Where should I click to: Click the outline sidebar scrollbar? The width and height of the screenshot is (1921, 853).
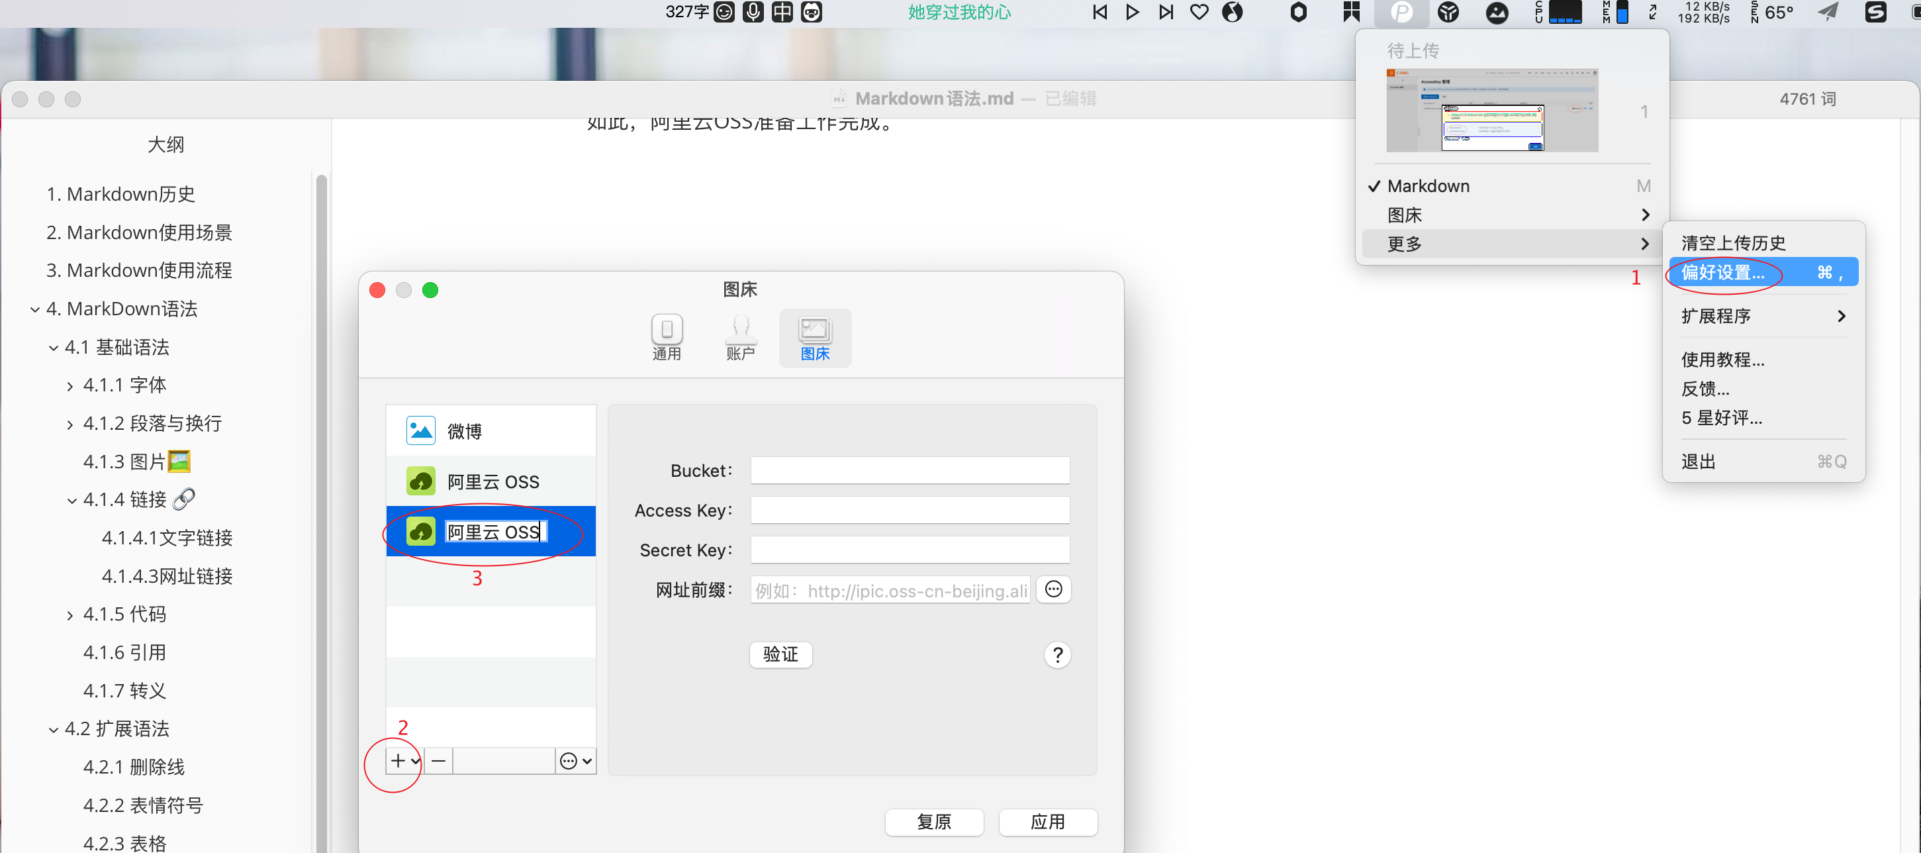coord(322,512)
